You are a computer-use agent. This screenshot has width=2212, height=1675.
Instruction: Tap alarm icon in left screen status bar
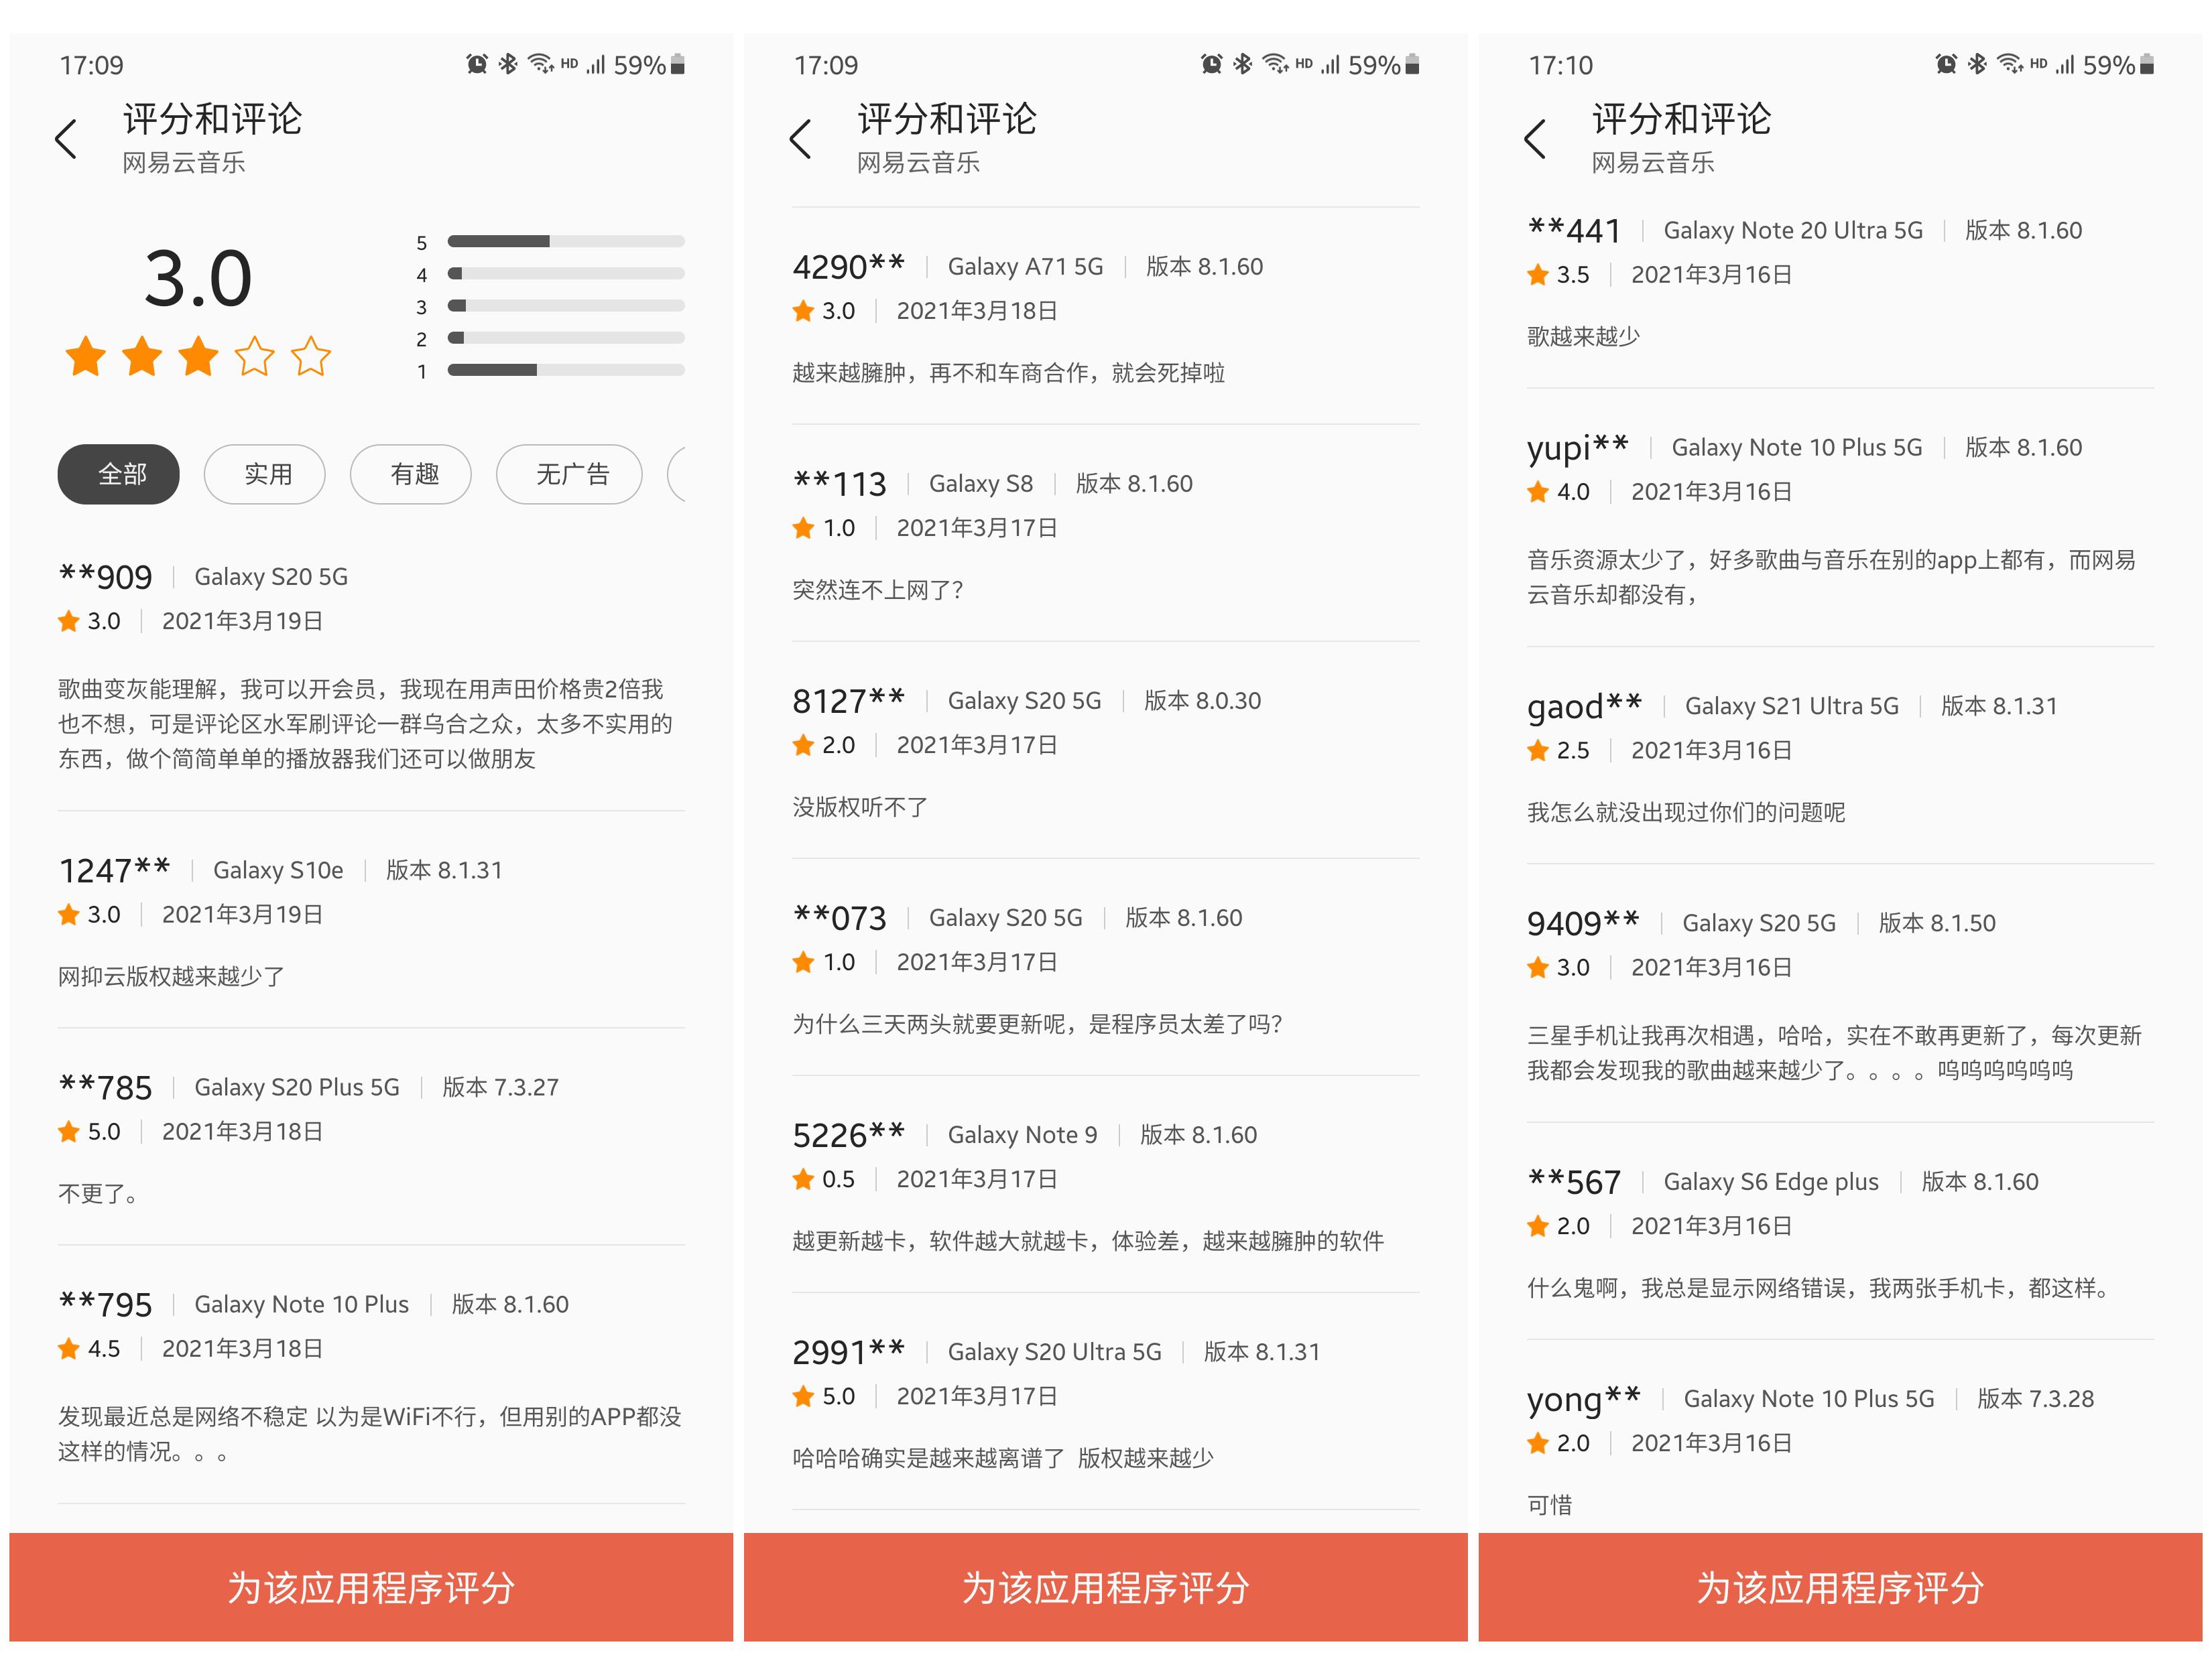[x=477, y=65]
